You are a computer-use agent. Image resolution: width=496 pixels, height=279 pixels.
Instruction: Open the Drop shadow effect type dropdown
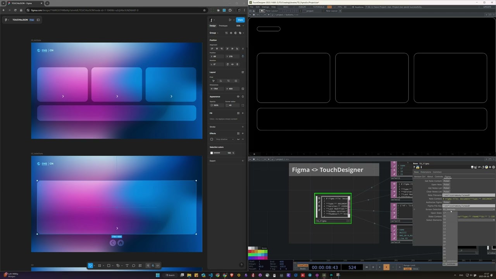point(225,139)
